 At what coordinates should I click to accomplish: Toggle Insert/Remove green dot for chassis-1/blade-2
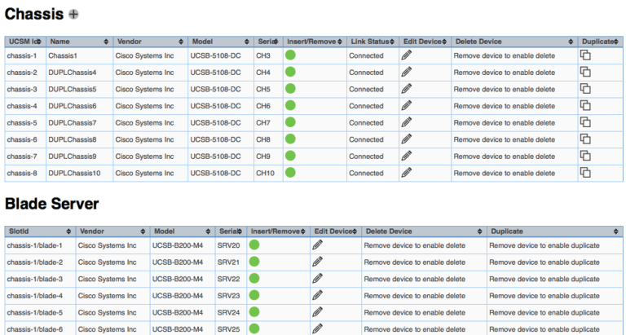pyautogui.click(x=254, y=262)
